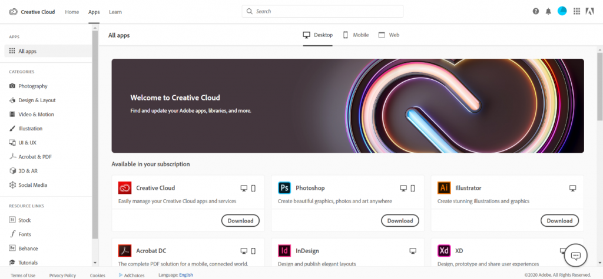
Task: Open Terms of Use link
Action: 23,275
